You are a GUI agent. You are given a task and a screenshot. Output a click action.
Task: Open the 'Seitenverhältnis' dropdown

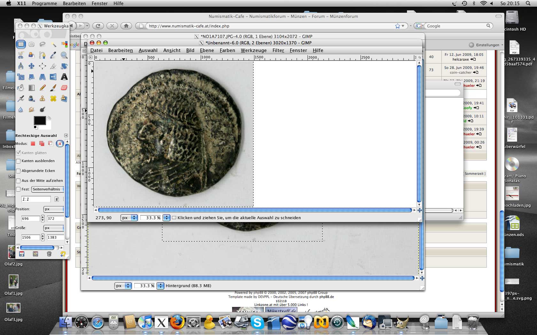coord(48,190)
